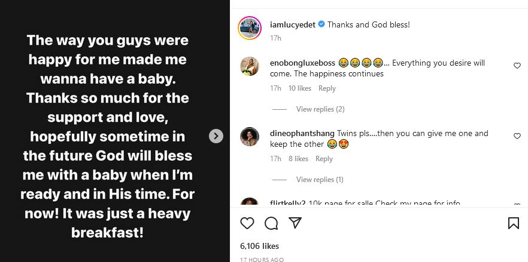This screenshot has height=262, width=528.
Task: Reply to dineophantshang's comment
Action: 324,159
